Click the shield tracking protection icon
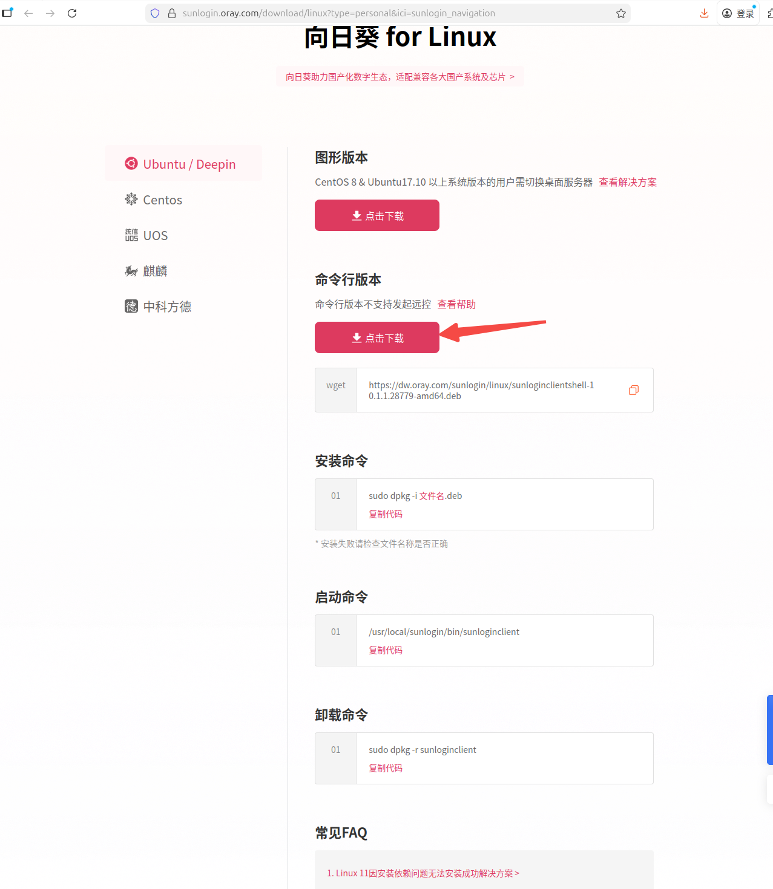The height and width of the screenshot is (889, 773). pos(155,13)
